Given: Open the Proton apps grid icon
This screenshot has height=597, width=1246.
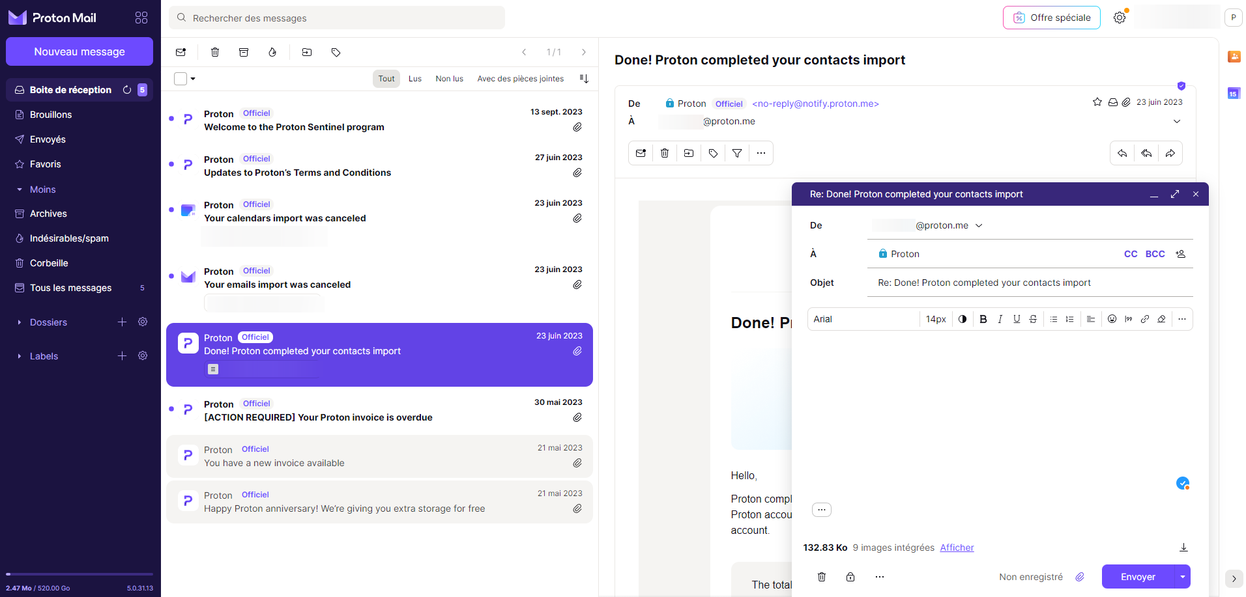Looking at the screenshot, I should tap(141, 18).
